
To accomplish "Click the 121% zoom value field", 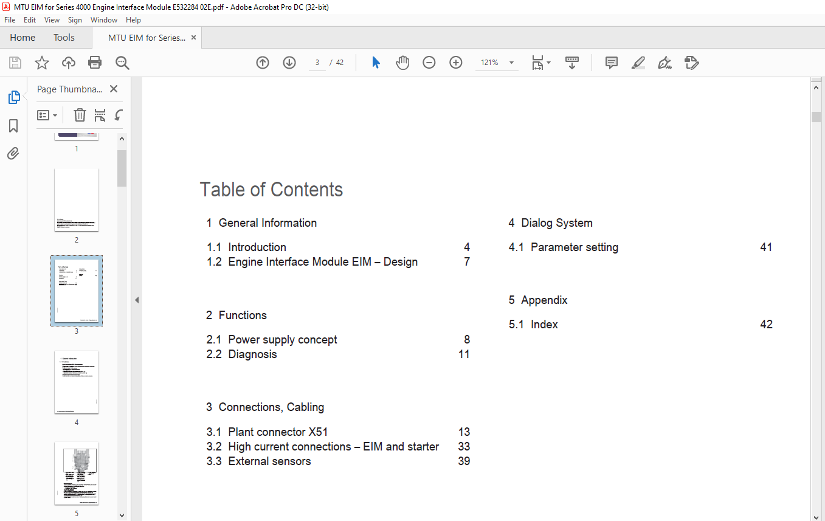I will click(490, 63).
